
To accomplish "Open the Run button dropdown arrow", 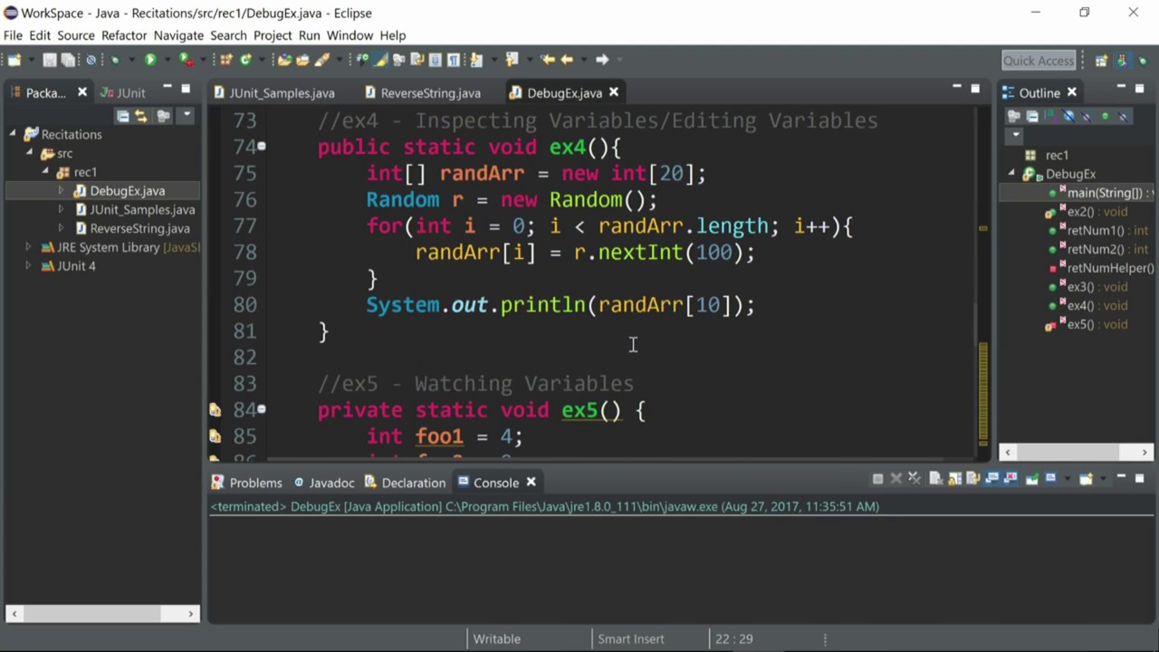I will [x=168, y=60].
